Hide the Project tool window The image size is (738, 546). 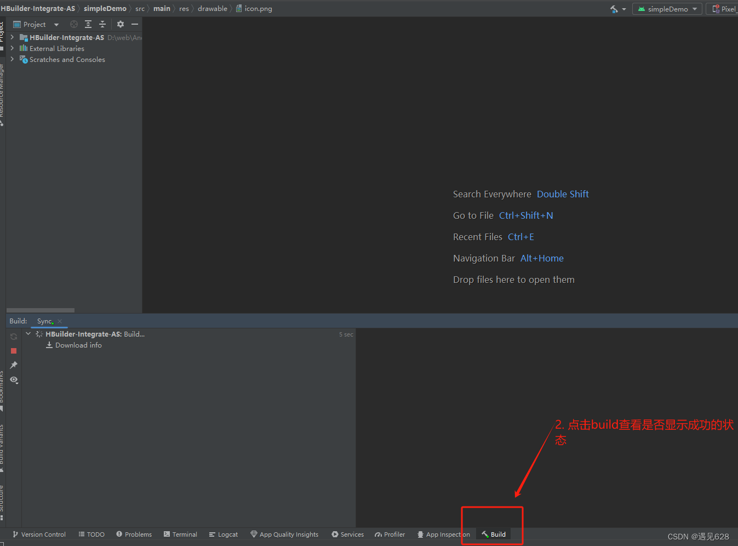(x=134, y=24)
